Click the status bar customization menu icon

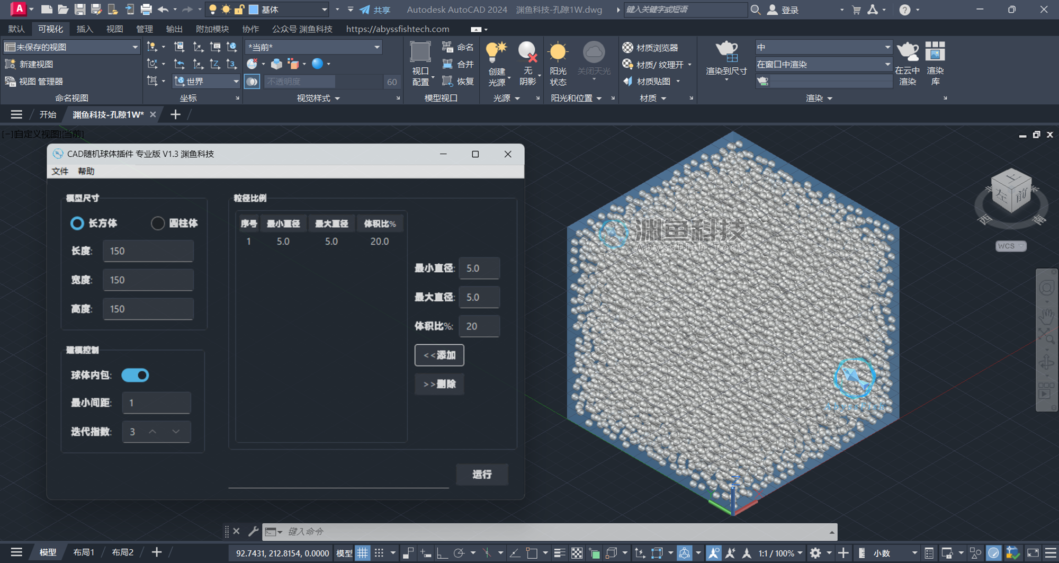click(1051, 553)
